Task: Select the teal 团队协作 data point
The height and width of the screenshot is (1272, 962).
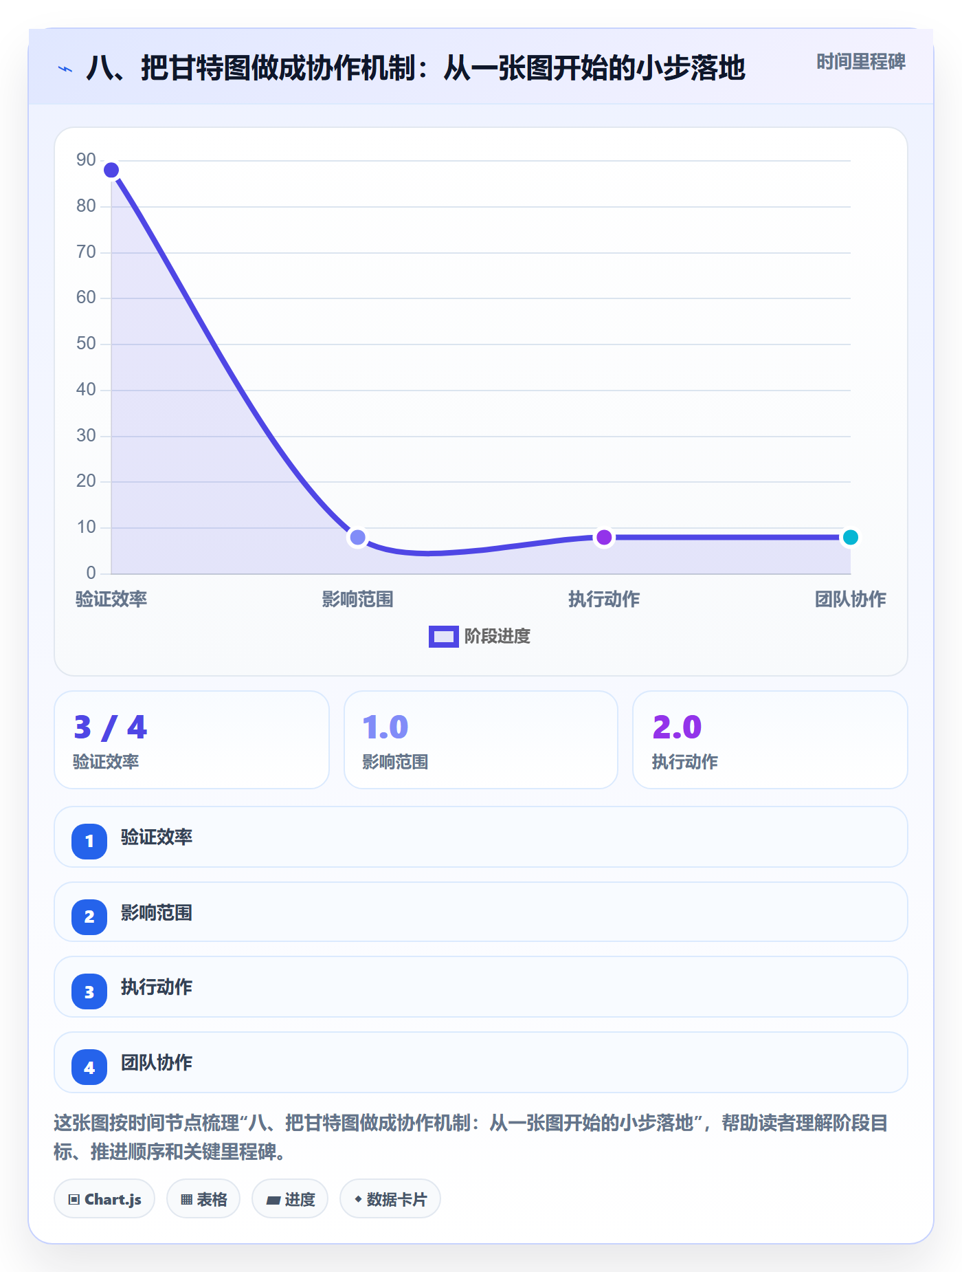Action: (x=850, y=537)
